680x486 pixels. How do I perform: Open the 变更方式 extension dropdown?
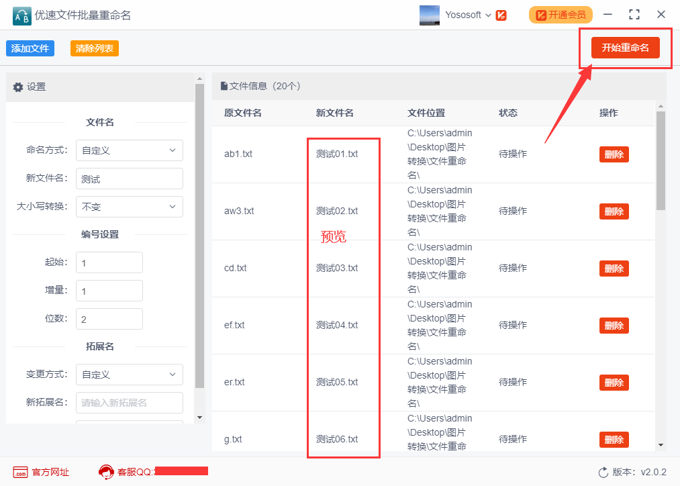[x=129, y=375]
